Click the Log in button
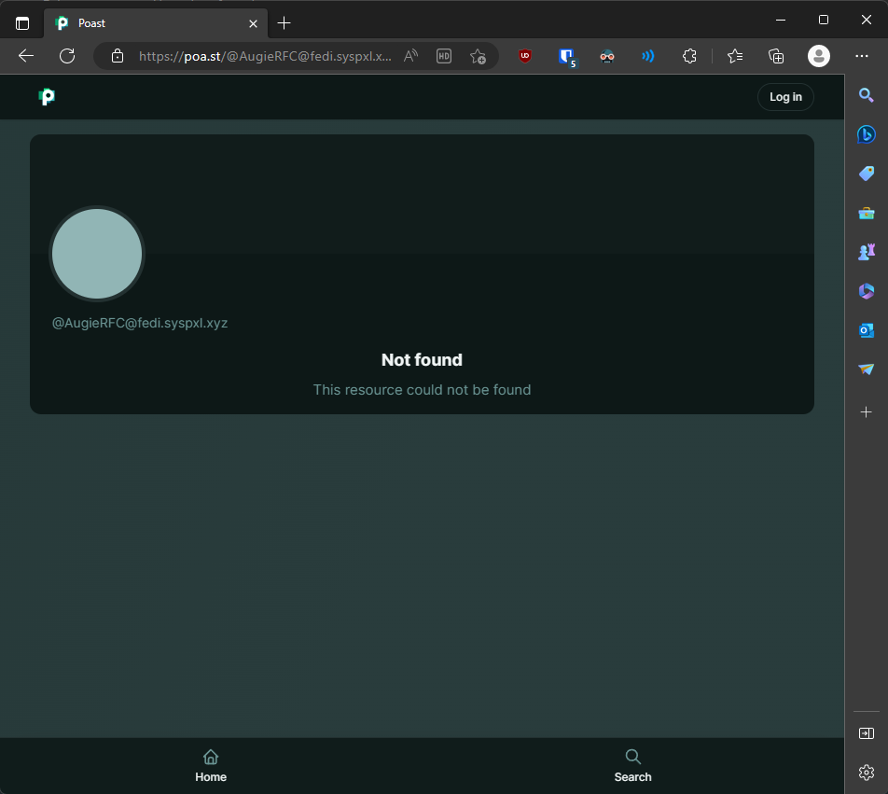This screenshot has width=888, height=794. click(x=784, y=97)
